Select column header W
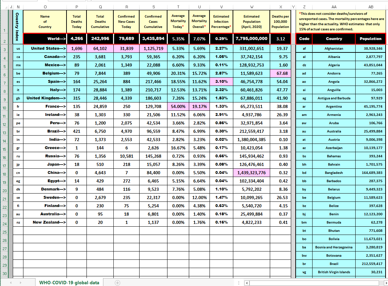Viewport: 388px width, 286px height. (x=252, y=7)
